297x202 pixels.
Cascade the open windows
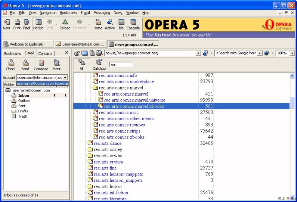[133, 24]
